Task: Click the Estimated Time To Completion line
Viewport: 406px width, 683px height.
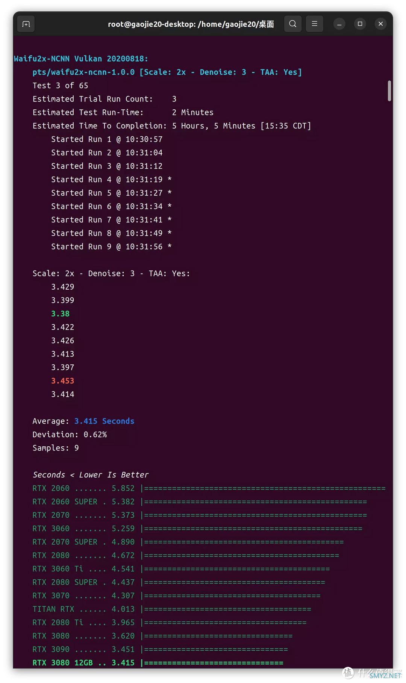Action: 172,126
